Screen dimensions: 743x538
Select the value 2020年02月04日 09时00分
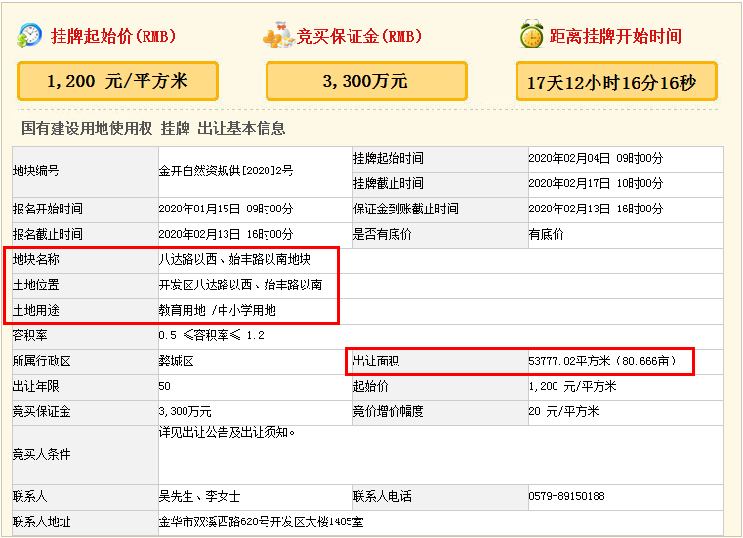596,159
